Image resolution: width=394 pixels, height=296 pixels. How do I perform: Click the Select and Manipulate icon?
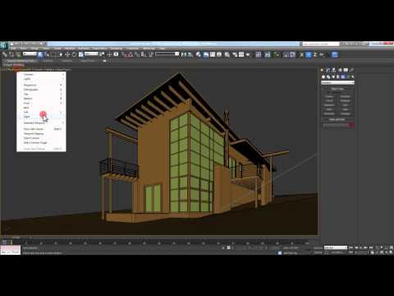click(x=109, y=55)
